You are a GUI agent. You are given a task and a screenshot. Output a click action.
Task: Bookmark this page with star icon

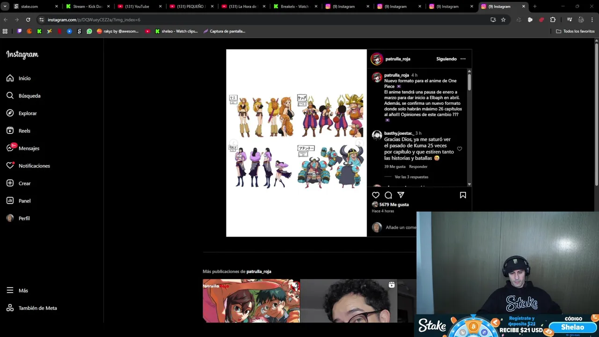pos(503,20)
